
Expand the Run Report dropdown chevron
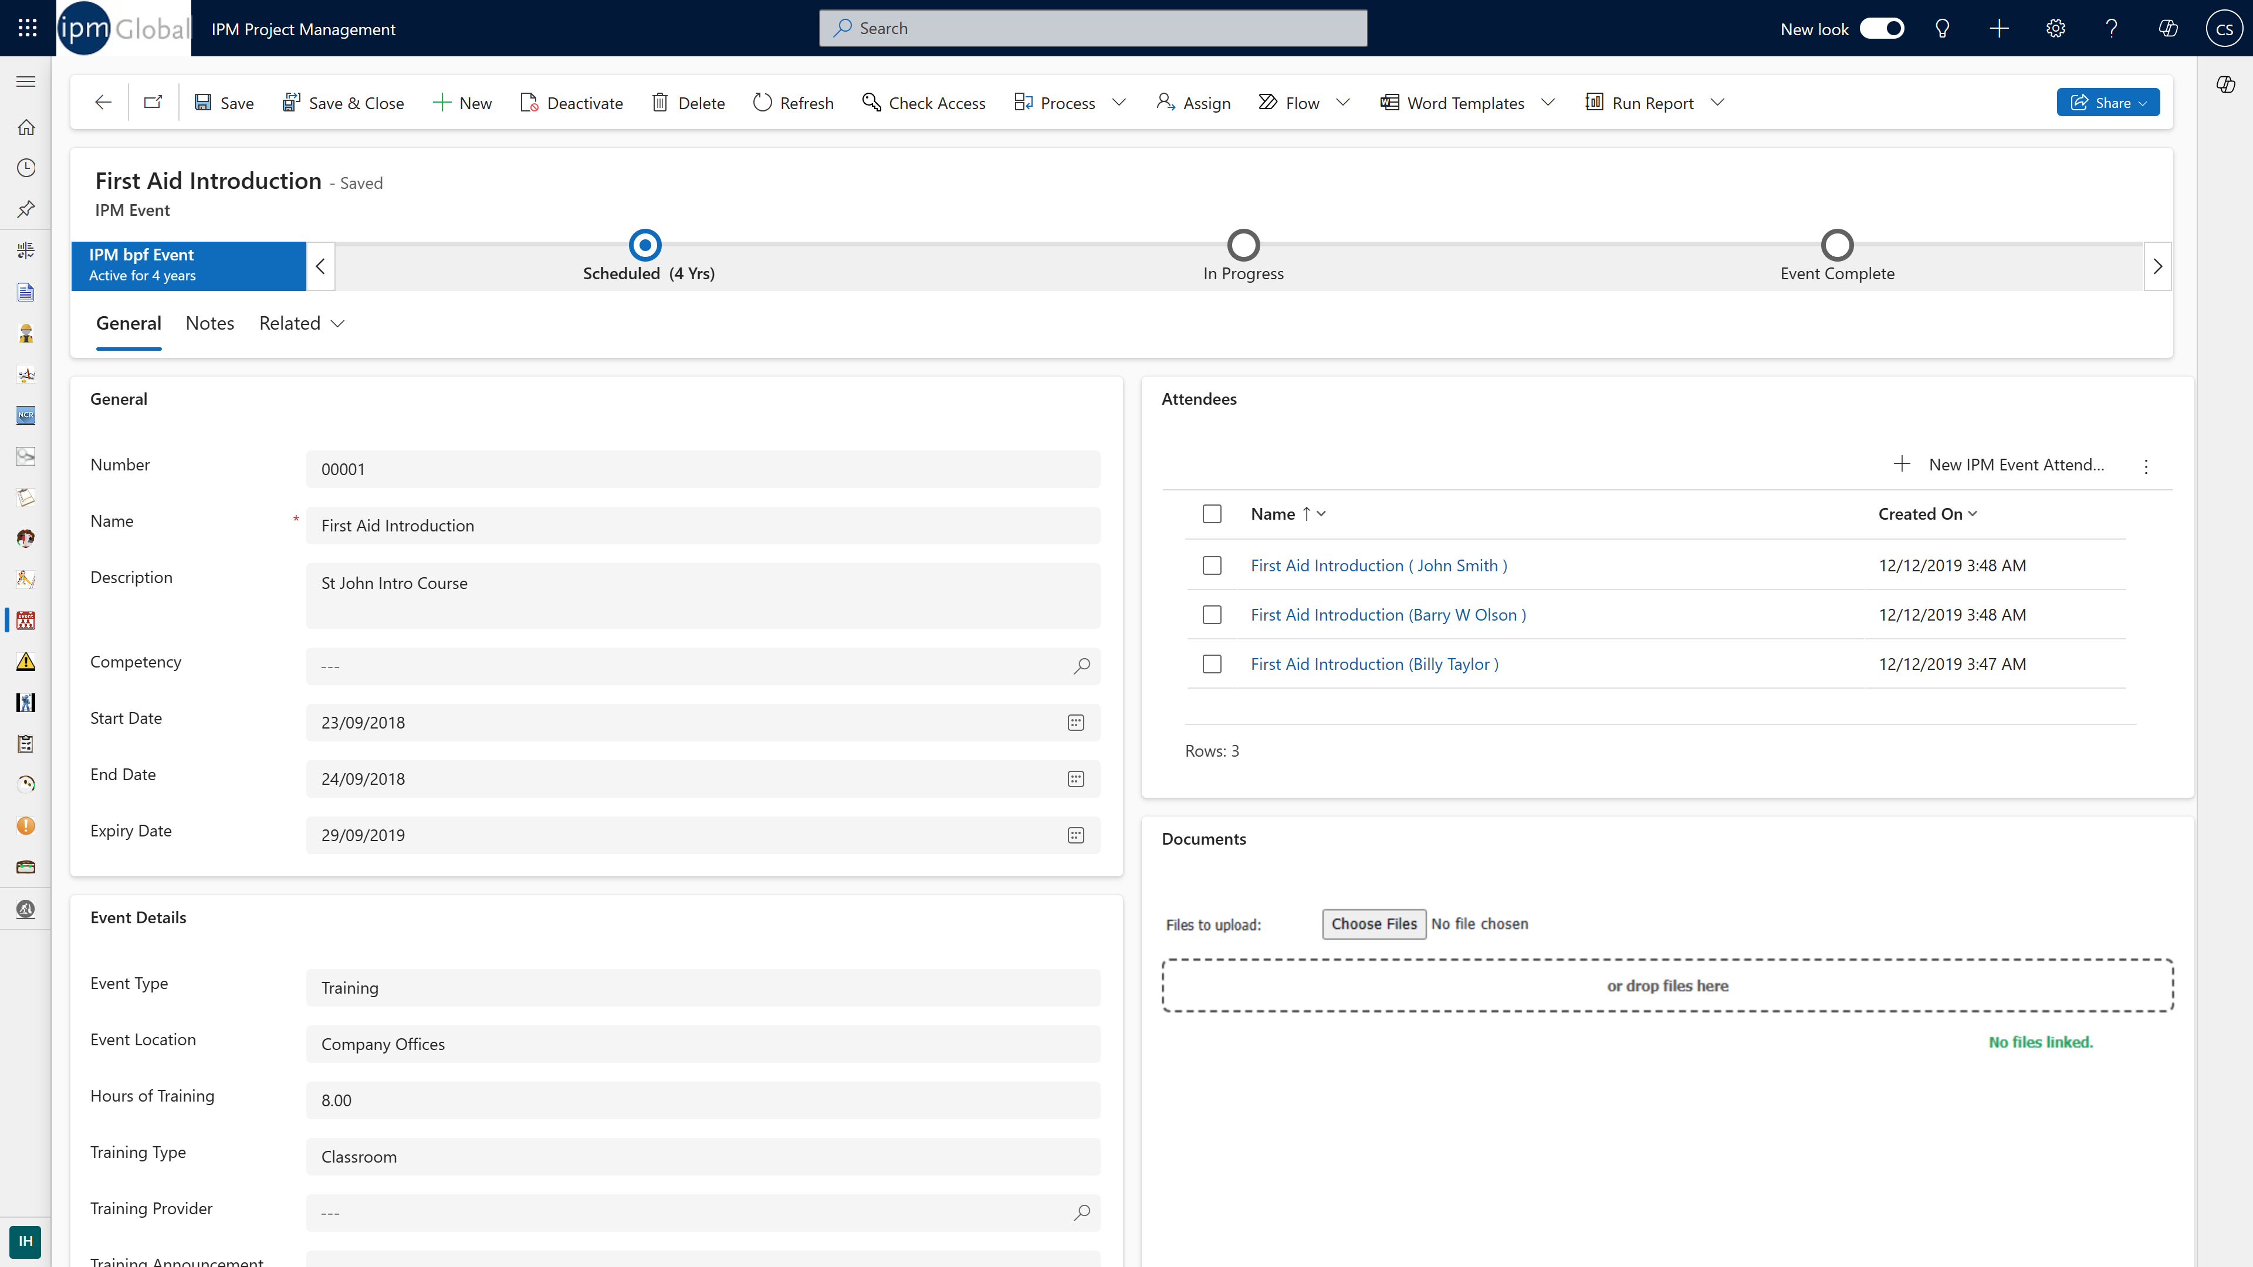coord(1717,102)
